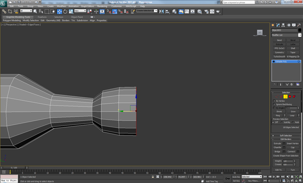Open the Material Editor icon
The width and height of the screenshot is (303, 183).
click(200, 11)
